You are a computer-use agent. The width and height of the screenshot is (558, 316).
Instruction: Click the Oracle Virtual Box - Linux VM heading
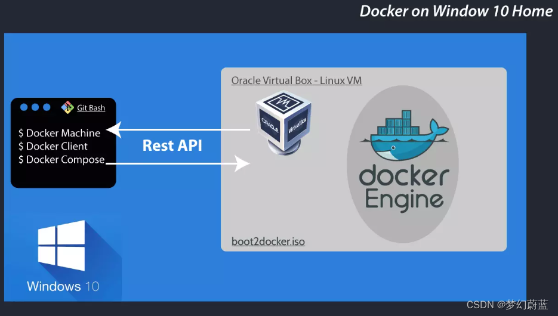(x=297, y=80)
